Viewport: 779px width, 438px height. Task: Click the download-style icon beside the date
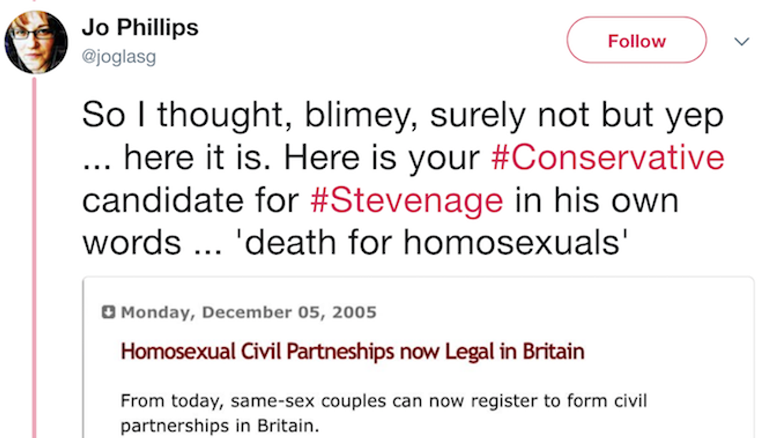(x=109, y=312)
